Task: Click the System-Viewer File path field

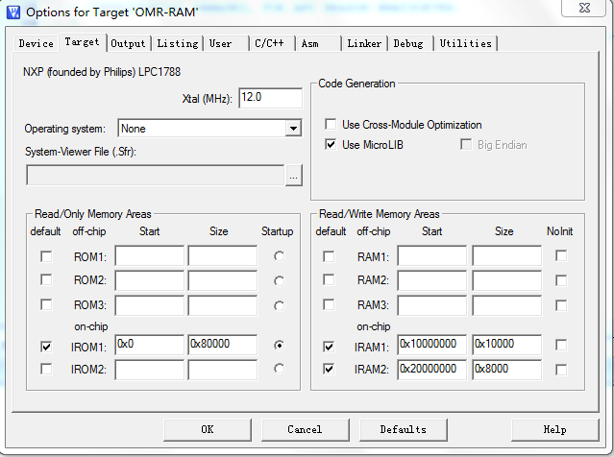Action: point(155,176)
